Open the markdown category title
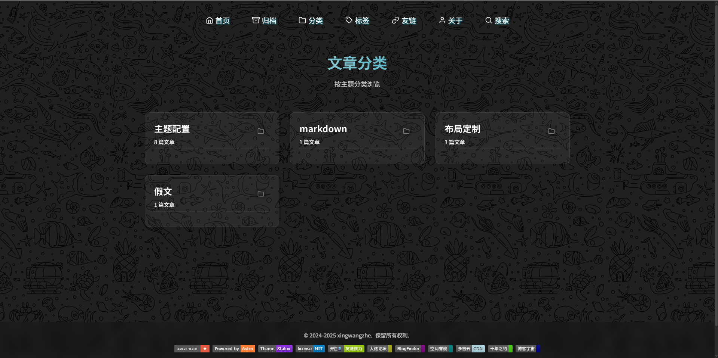This screenshot has height=358, width=718. pyautogui.click(x=323, y=129)
